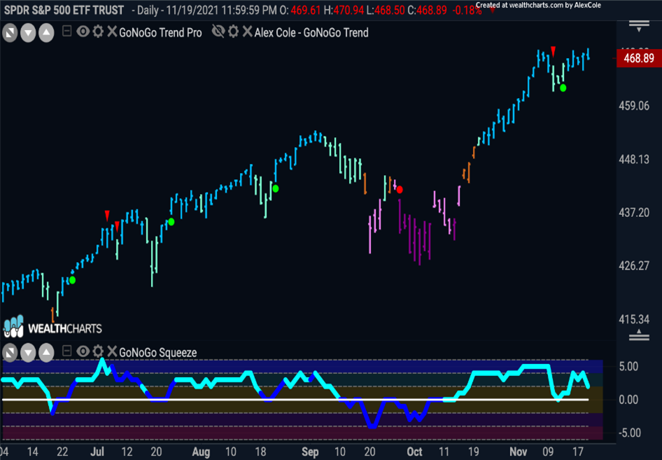This screenshot has height=460, width=662.
Task: Click the price-scale handle below 415.34
Action: coord(639,335)
